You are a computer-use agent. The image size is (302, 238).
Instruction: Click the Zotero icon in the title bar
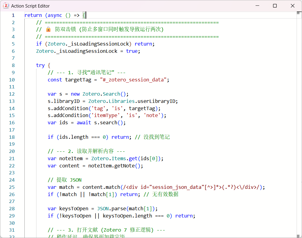tap(6, 6)
